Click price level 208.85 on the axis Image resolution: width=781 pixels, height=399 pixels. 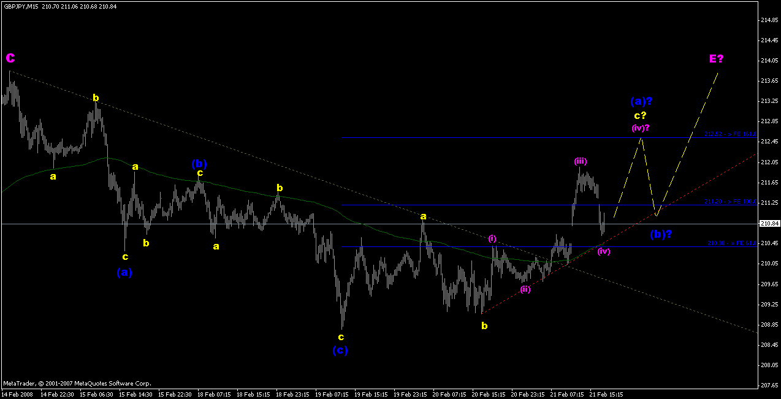click(770, 324)
